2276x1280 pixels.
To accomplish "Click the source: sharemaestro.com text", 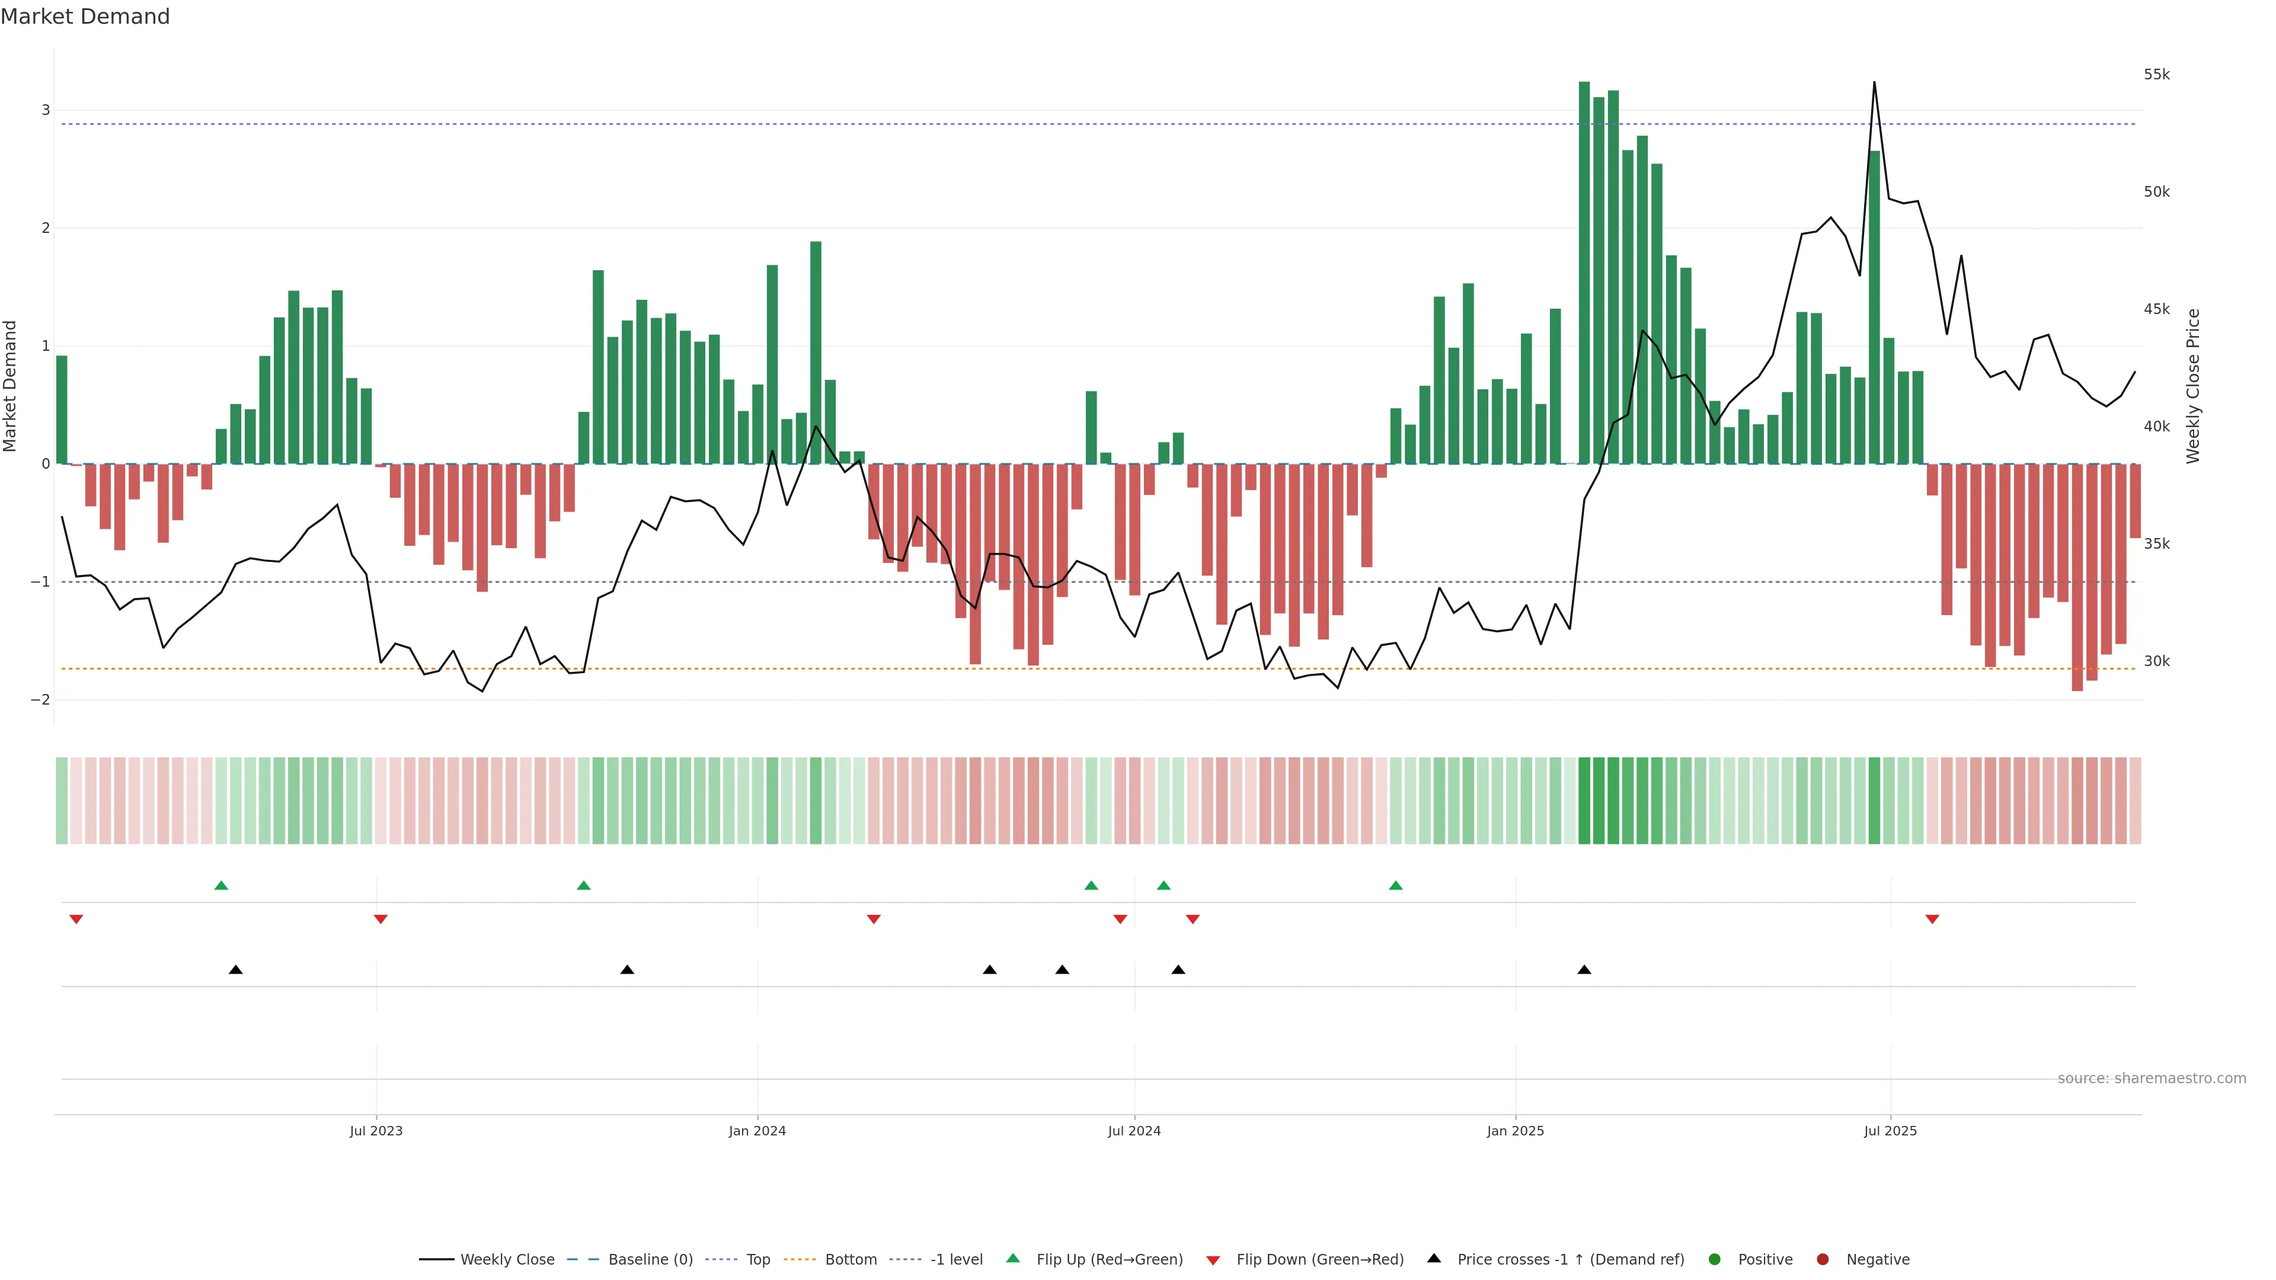I will point(2152,1079).
